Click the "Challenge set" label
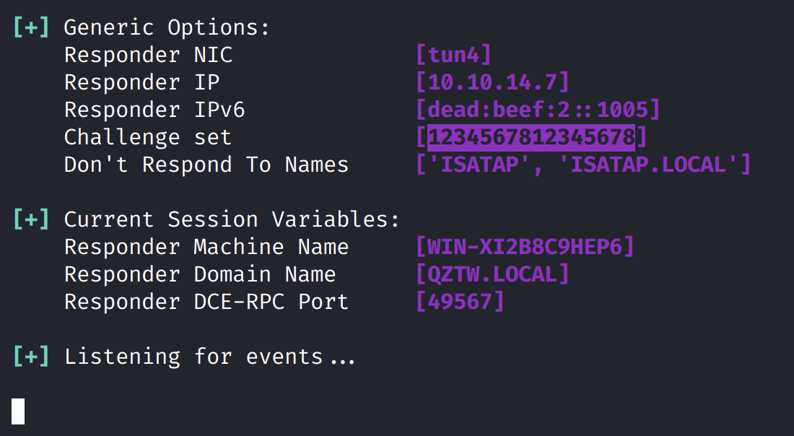The image size is (794, 436). [148, 137]
